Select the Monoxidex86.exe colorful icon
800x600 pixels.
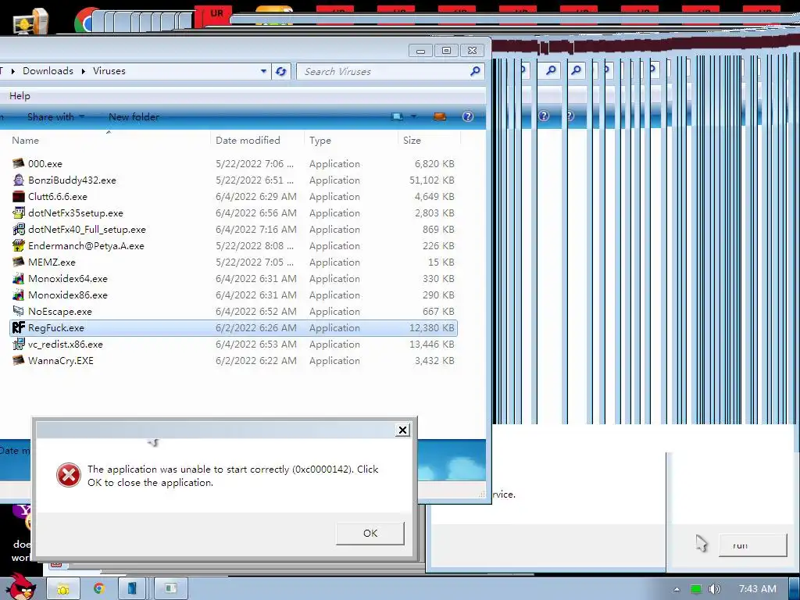click(x=19, y=295)
